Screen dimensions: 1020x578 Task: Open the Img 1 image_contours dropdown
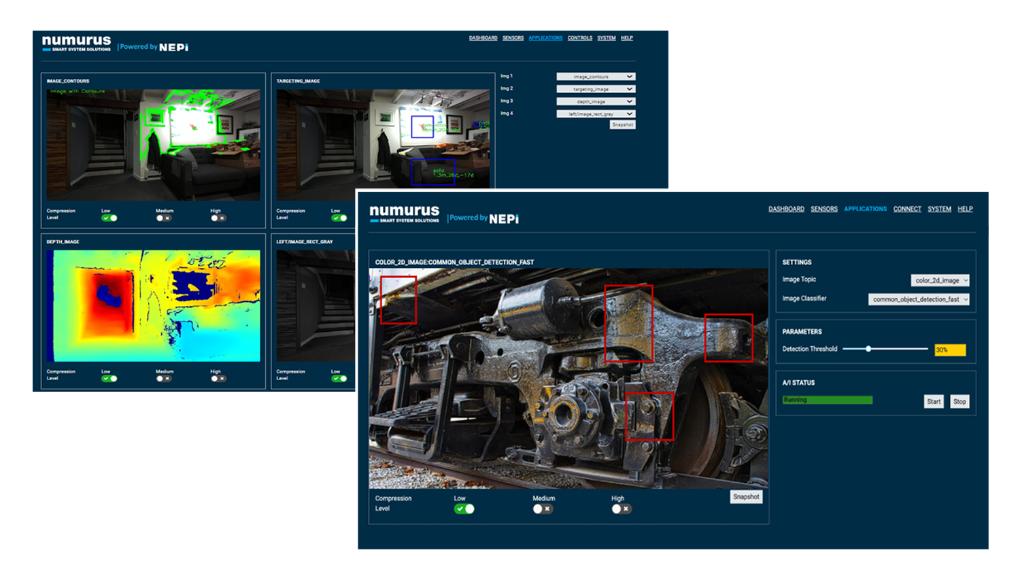[x=595, y=77]
